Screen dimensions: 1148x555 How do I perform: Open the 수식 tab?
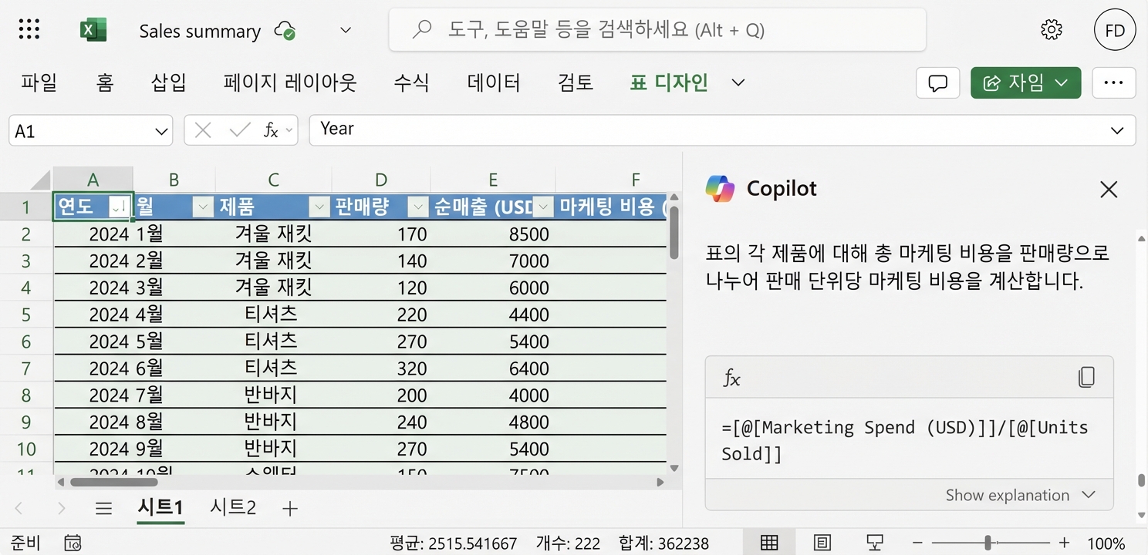[x=411, y=82]
